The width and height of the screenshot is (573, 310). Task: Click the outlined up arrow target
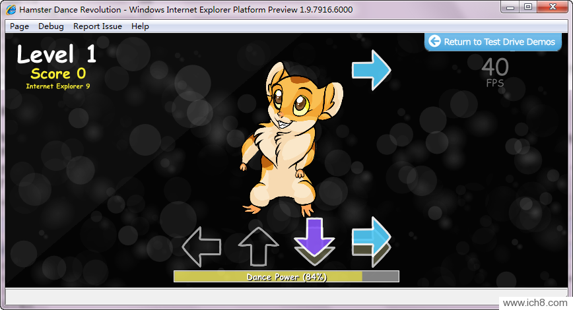(x=258, y=247)
